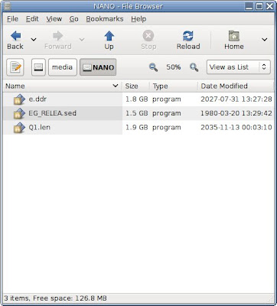Click the Q1.len file icon

coord(19,128)
